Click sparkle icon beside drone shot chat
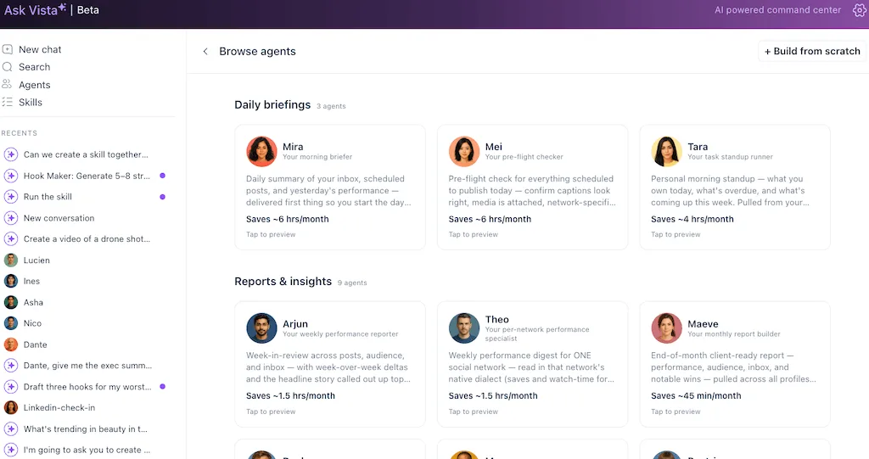 (10, 239)
